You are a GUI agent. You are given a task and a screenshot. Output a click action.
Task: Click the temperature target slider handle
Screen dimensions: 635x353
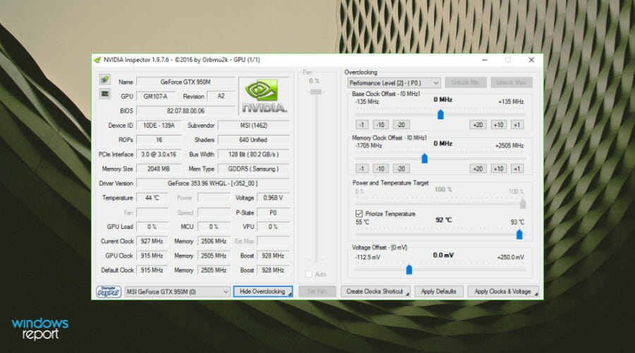519,234
